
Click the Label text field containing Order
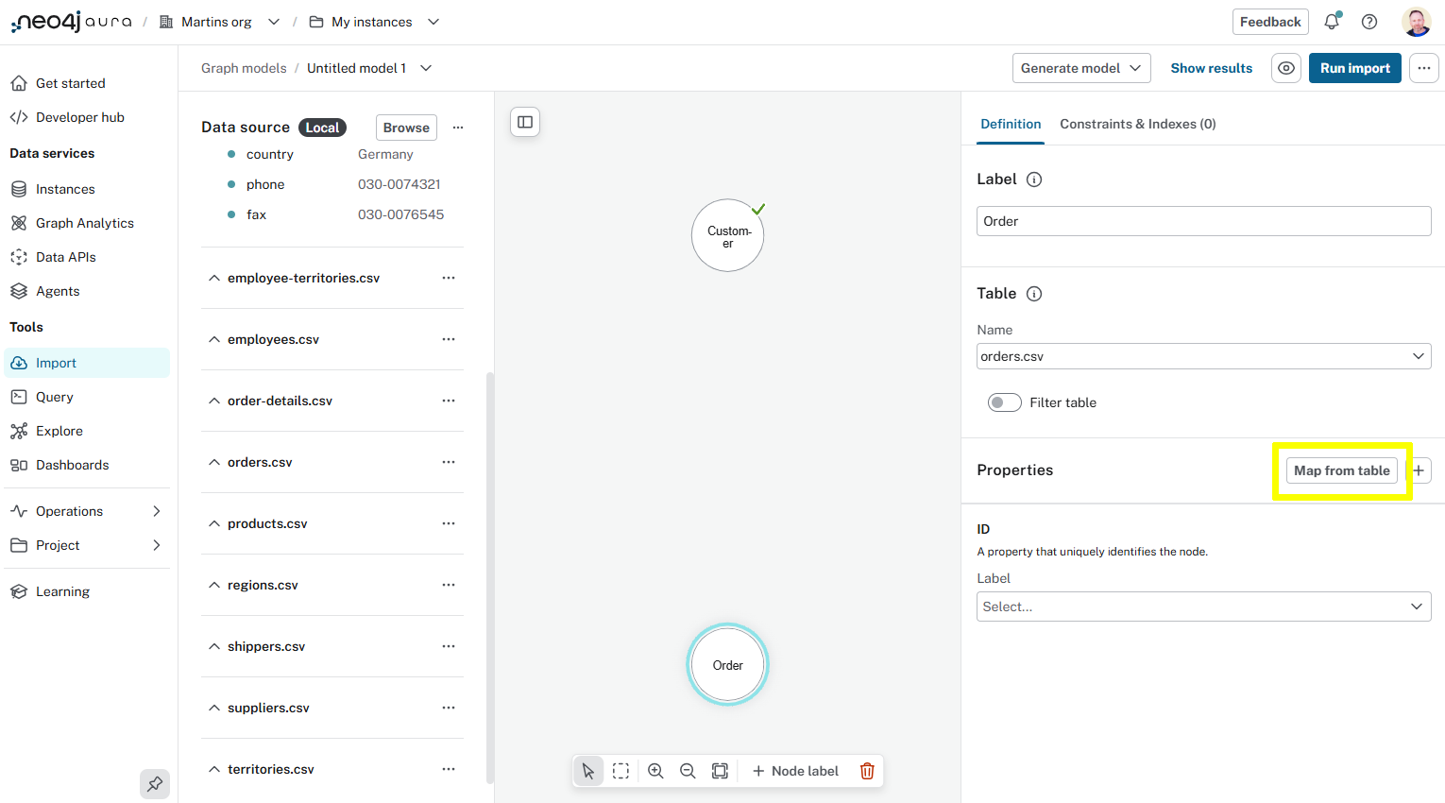1203,221
